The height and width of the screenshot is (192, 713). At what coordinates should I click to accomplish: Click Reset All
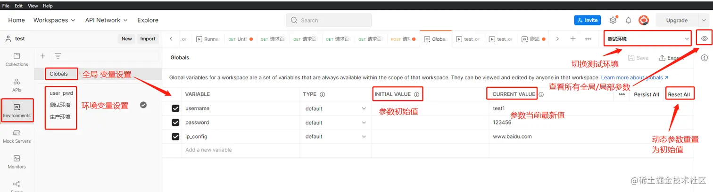[x=679, y=94]
